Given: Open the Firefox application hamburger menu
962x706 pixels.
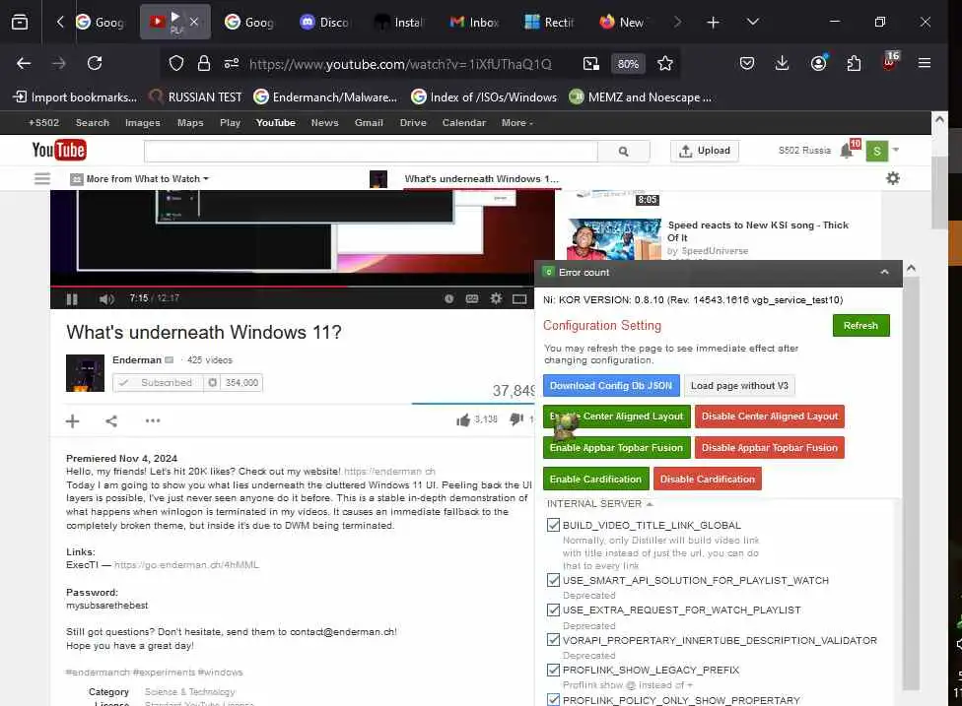Looking at the screenshot, I should tap(925, 63).
